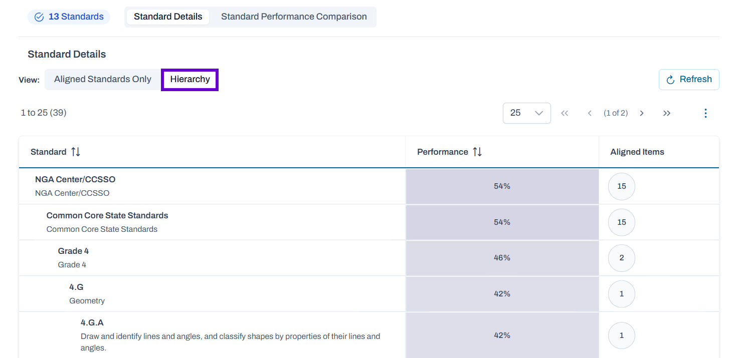Select Aligned Standards Only view
The height and width of the screenshot is (358, 736).
tap(103, 79)
